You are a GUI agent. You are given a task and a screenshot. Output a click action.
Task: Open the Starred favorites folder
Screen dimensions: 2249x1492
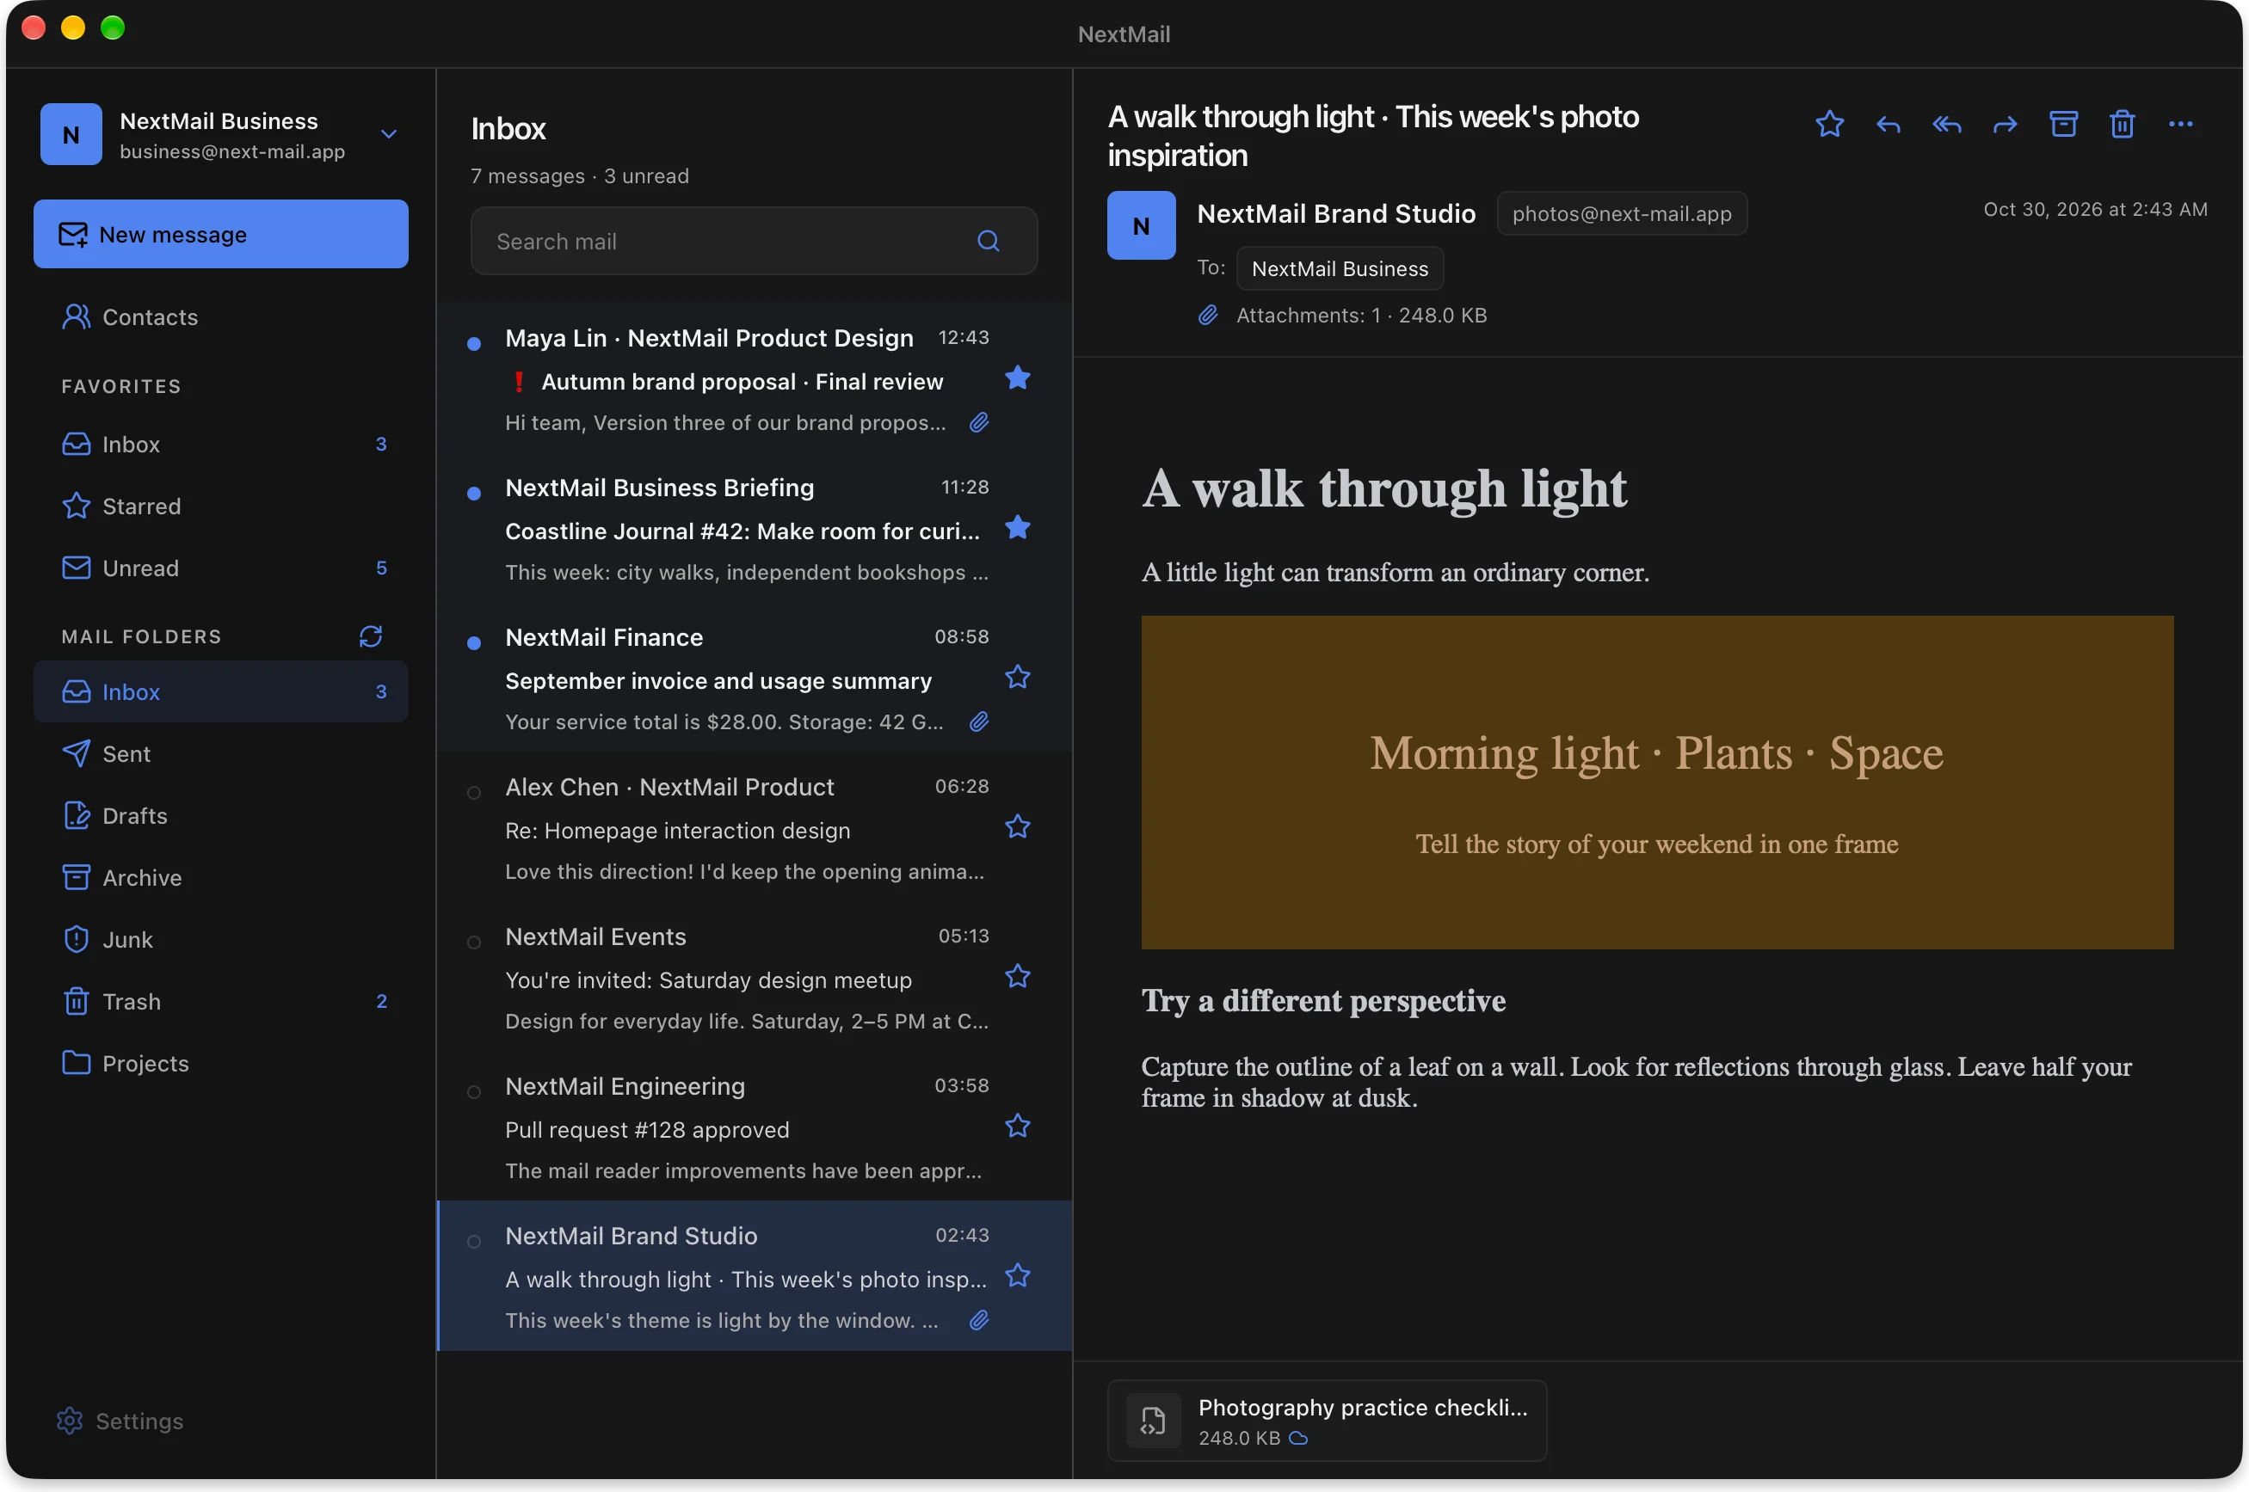pyautogui.click(x=221, y=507)
